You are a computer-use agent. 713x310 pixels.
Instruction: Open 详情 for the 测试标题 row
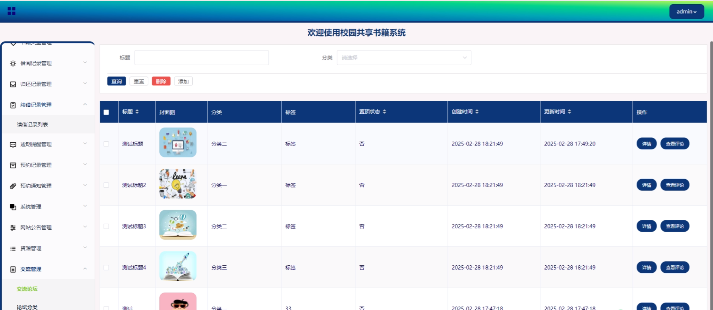click(647, 144)
